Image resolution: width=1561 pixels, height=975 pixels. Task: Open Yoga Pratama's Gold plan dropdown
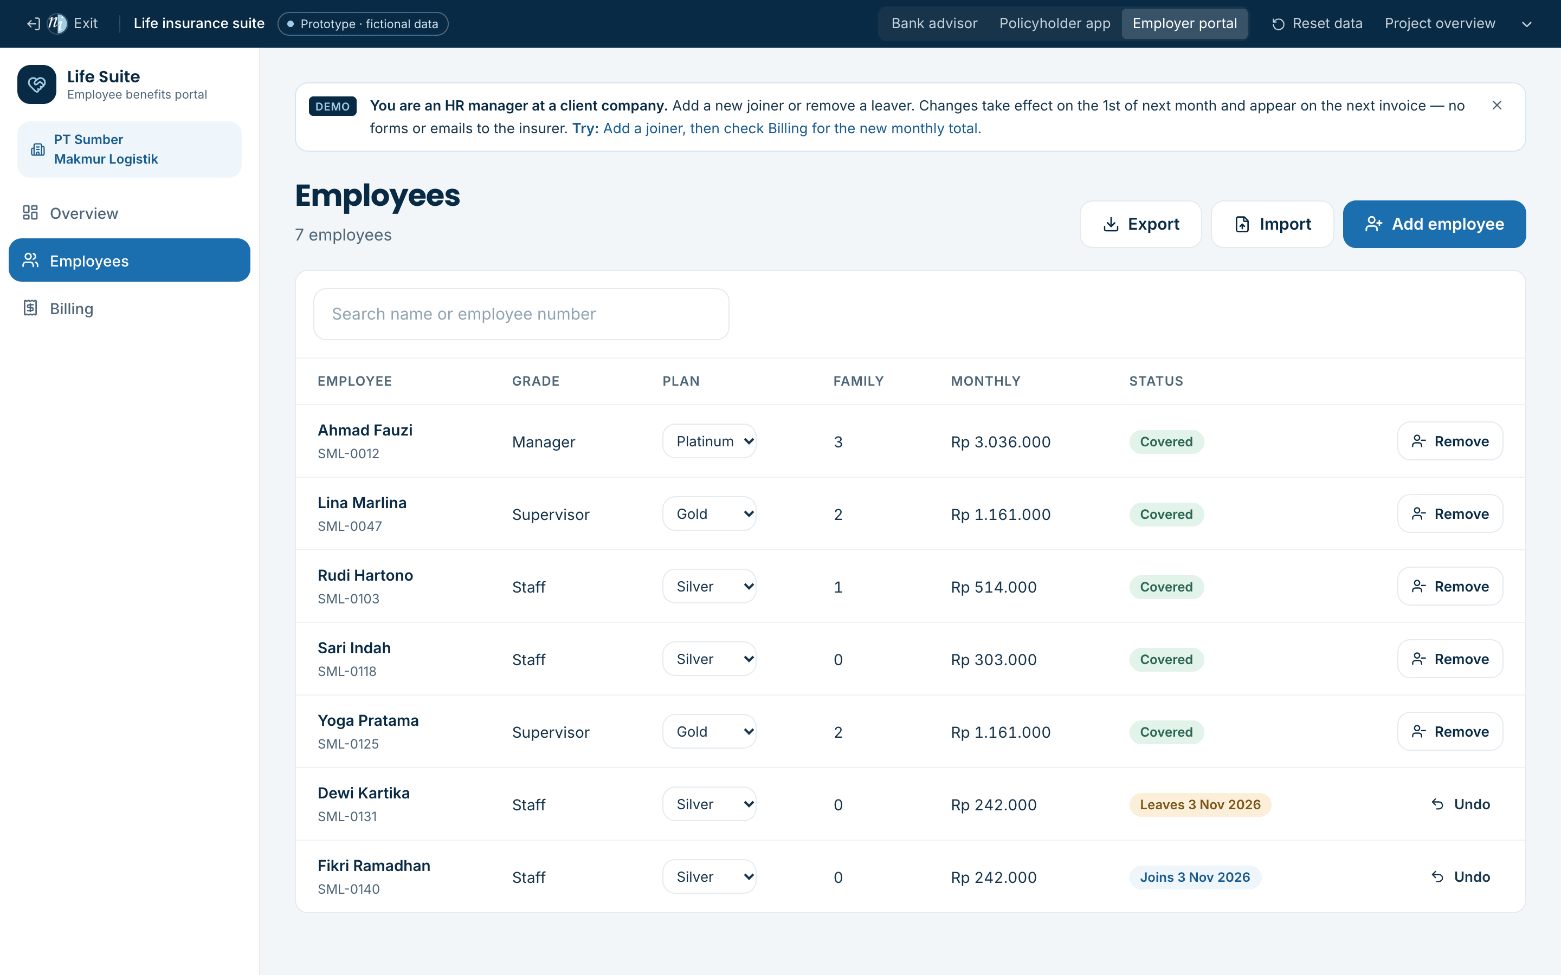pos(709,731)
